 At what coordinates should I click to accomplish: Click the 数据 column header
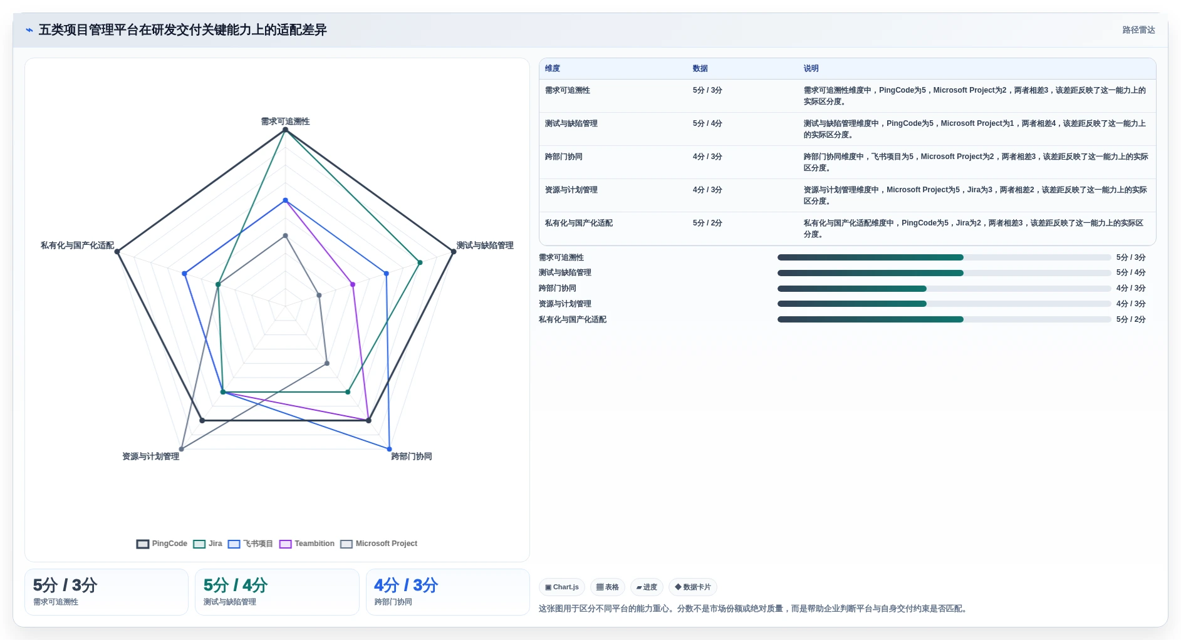click(700, 68)
